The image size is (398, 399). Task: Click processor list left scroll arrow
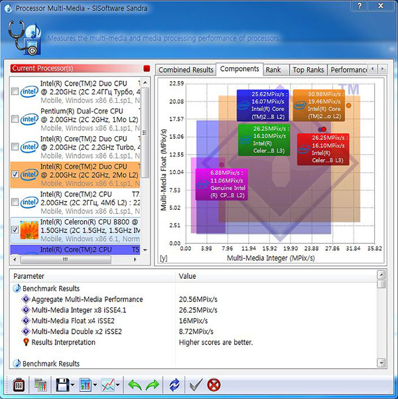(x=15, y=260)
